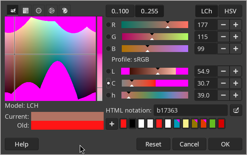Open the Watercolor selector tab
The width and height of the screenshot is (247, 155).
tap(39, 11)
